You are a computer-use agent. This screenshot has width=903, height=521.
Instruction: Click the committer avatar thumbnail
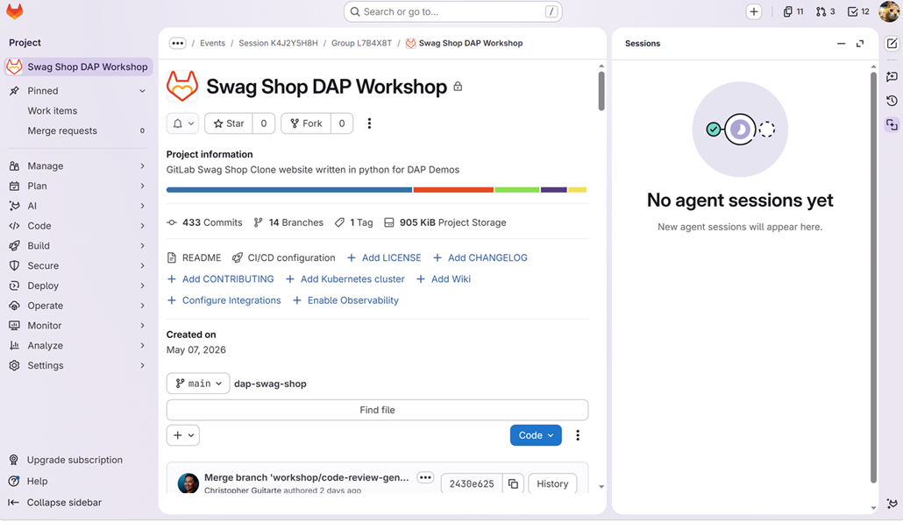[x=188, y=483]
